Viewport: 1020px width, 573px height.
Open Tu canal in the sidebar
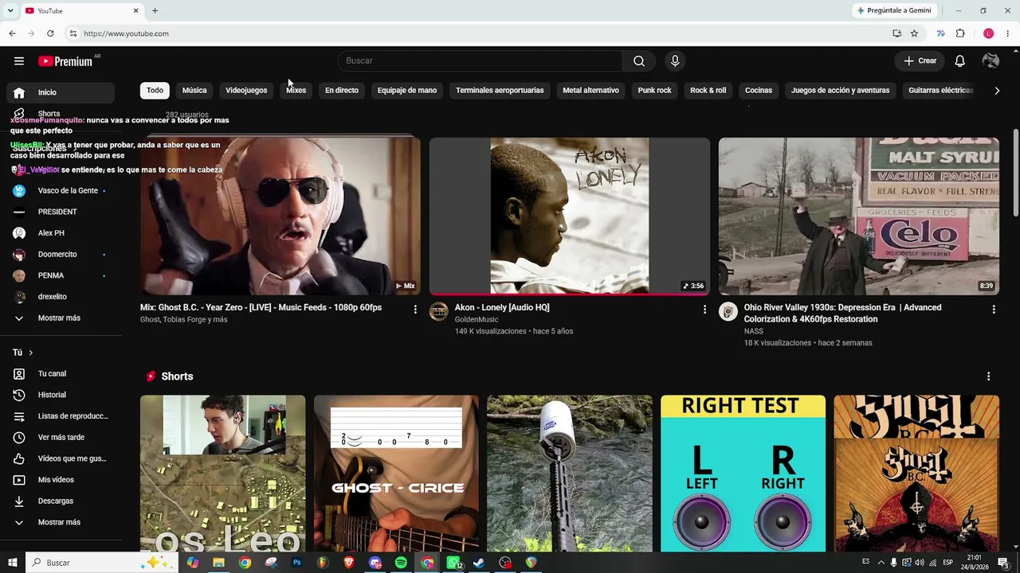[62, 373]
